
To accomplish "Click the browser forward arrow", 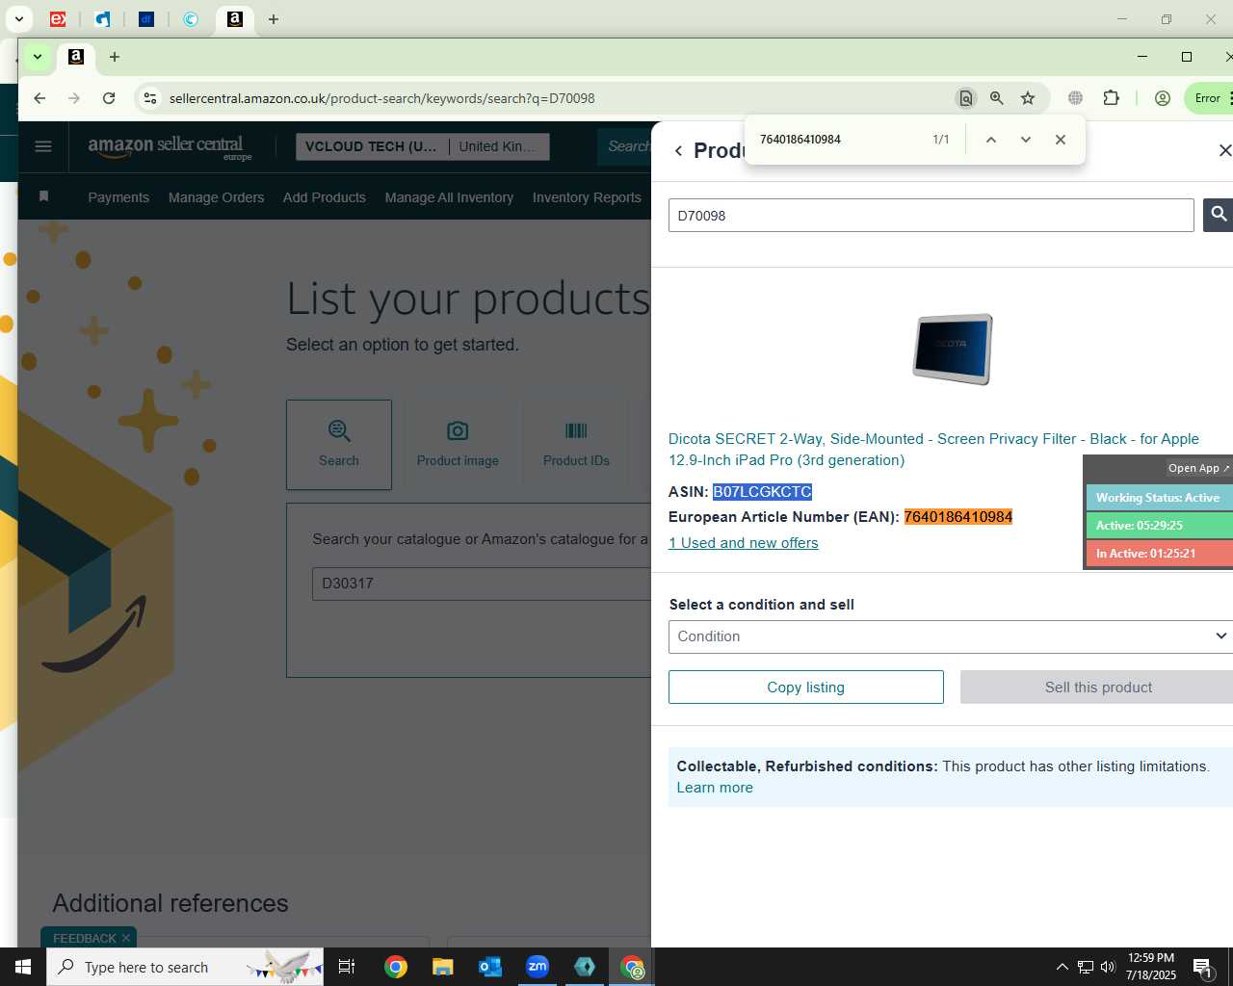I will pos(74,98).
